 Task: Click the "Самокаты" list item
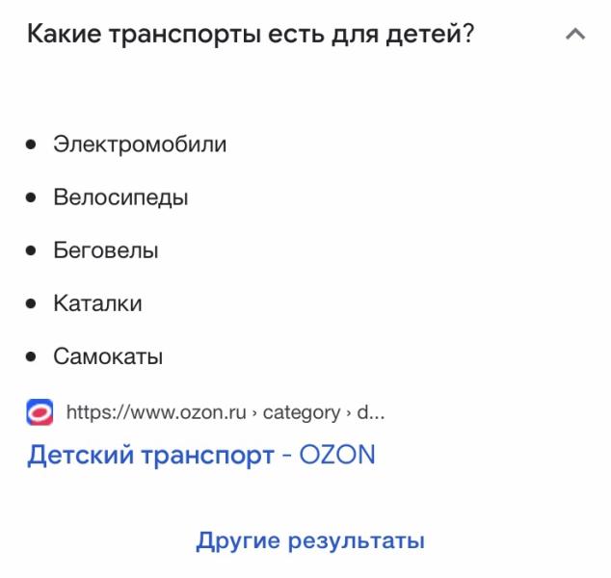[x=108, y=356]
